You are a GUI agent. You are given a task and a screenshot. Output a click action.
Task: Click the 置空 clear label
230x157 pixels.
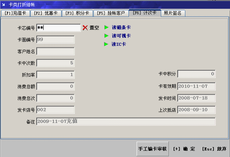[x=94, y=27]
